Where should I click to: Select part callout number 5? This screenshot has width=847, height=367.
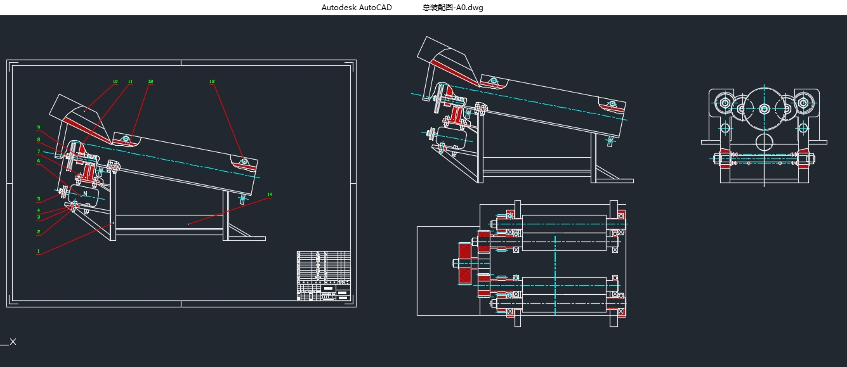tap(39, 199)
